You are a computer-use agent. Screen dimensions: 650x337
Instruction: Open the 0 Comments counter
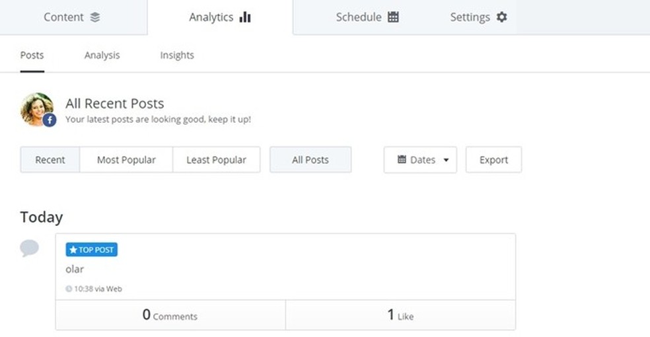pyautogui.click(x=170, y=316)
